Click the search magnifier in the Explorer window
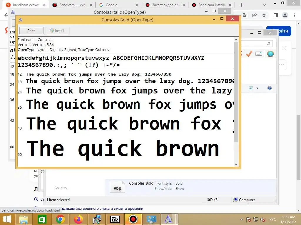The height and width of the screenshot is (225, 301). 269,44
